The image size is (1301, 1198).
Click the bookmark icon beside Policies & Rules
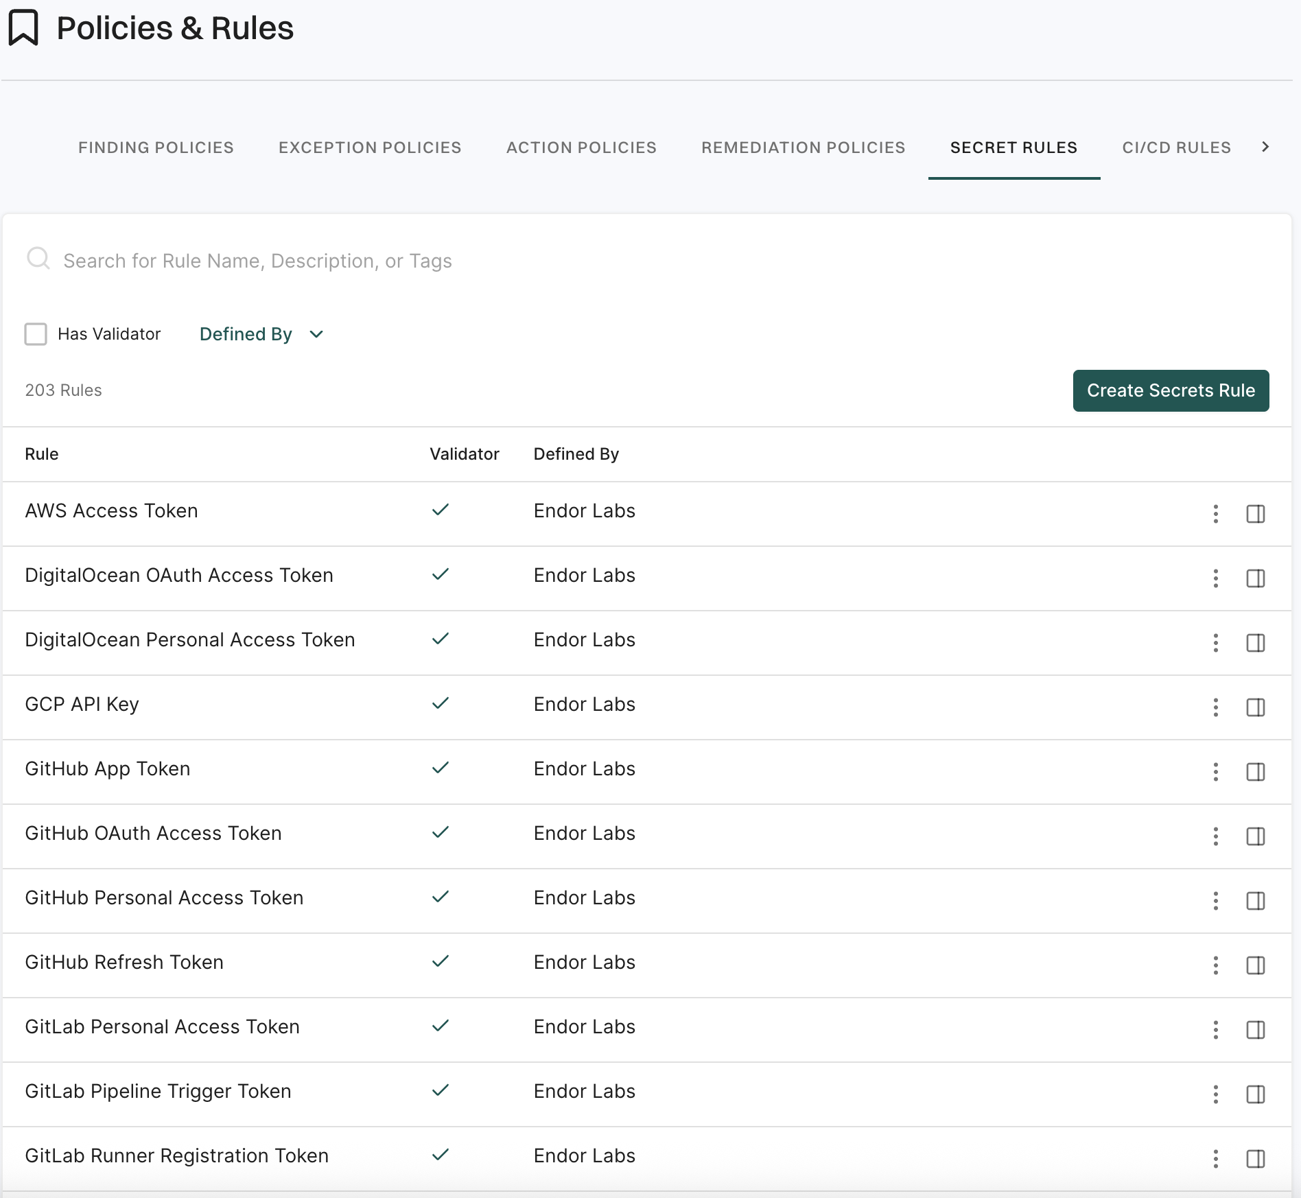coord(23,28)
